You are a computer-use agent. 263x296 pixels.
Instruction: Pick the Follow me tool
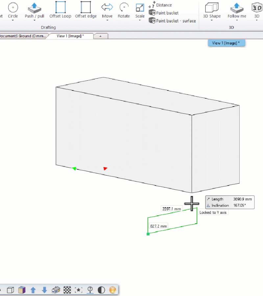(237, 10)
